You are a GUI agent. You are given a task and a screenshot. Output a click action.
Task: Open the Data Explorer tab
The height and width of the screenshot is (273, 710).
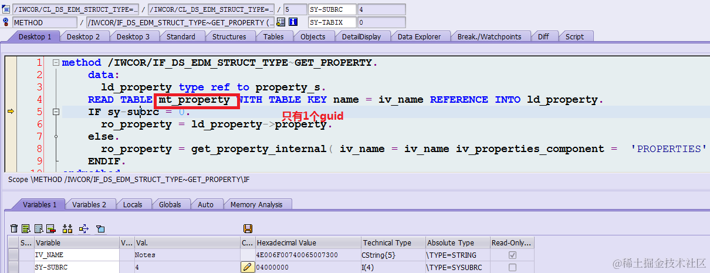[x=419, y=36]
